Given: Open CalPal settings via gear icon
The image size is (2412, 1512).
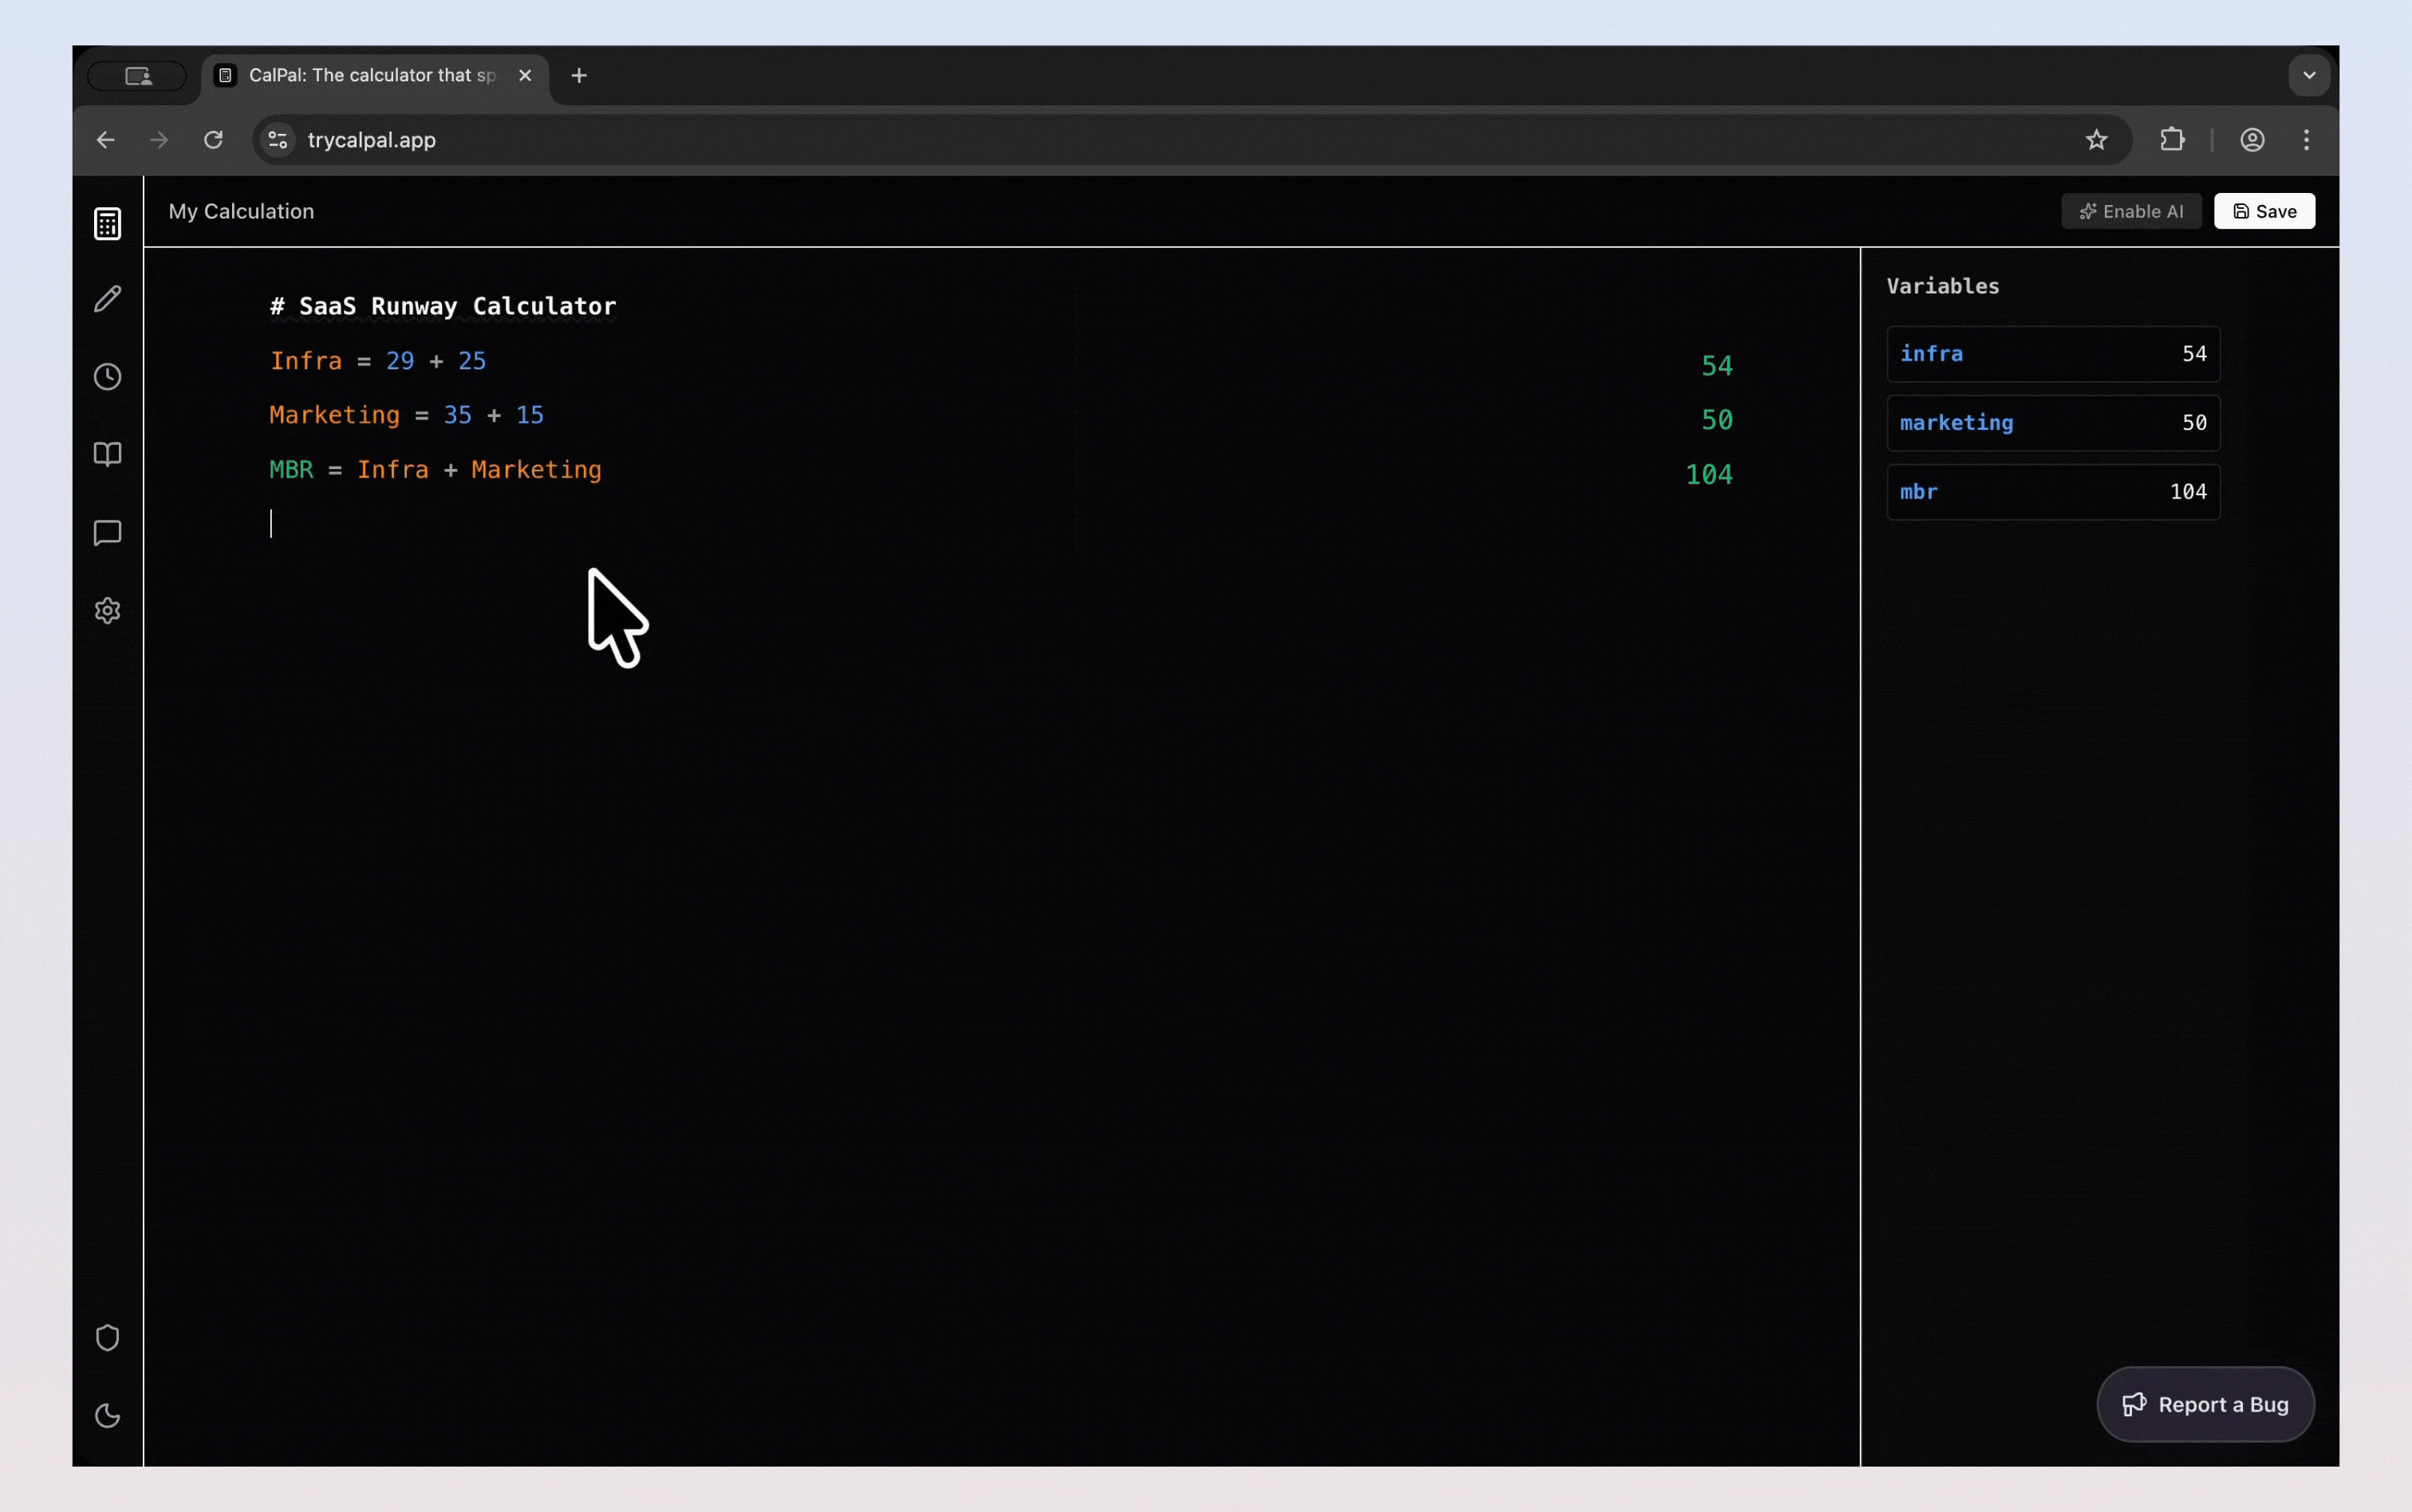Looking at the screenshot, I should (x=107, y=611).
